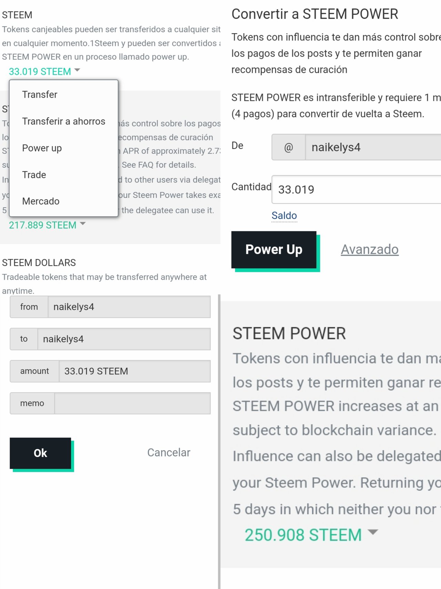Open the Avanzado link
The width and height of the screenshot is (441, 589).
(370, 249)
